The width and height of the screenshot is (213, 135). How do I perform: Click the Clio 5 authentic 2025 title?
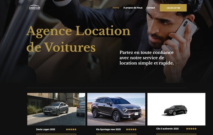167,129
